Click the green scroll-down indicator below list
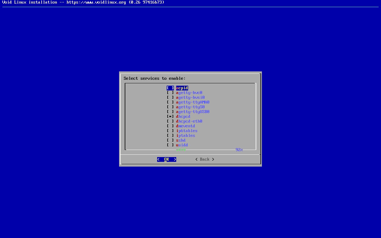 [181, 150]
